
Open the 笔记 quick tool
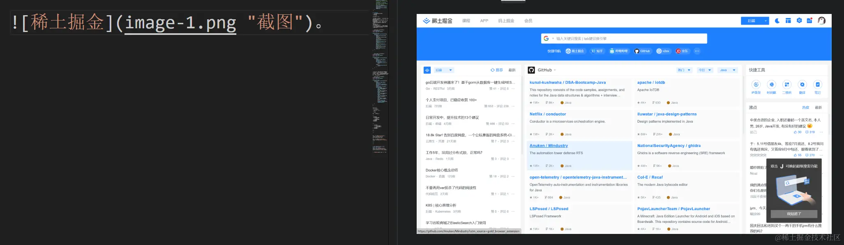point(818,87)
